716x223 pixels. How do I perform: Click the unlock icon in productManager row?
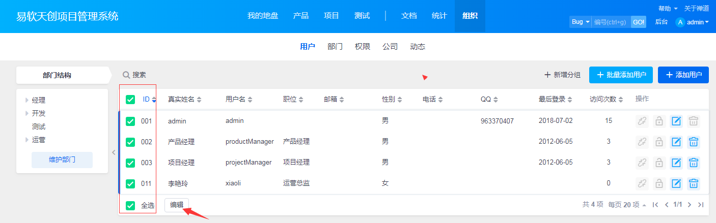click(x=659, y=142)
